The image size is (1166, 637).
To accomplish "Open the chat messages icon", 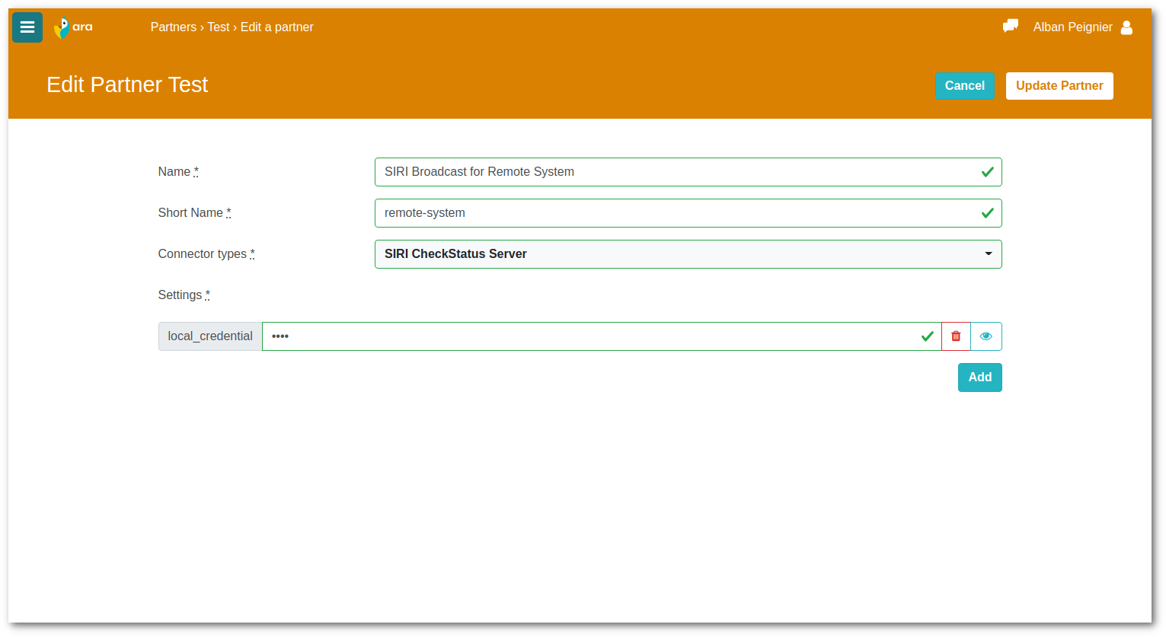I will [1011, 27].
